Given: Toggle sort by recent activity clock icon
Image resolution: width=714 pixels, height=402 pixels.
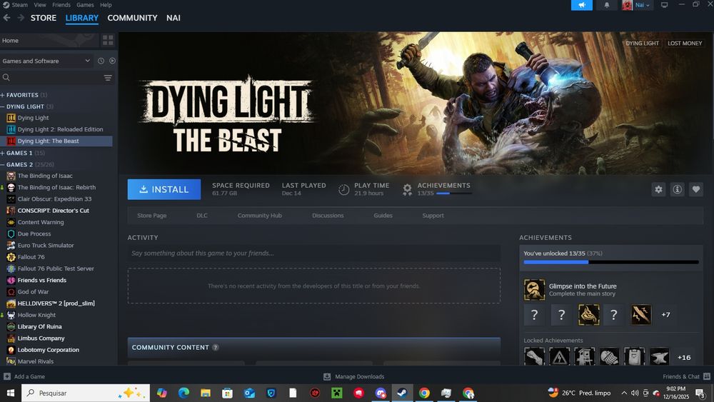Looking at the screenshot, I should (x=101, y=61).
